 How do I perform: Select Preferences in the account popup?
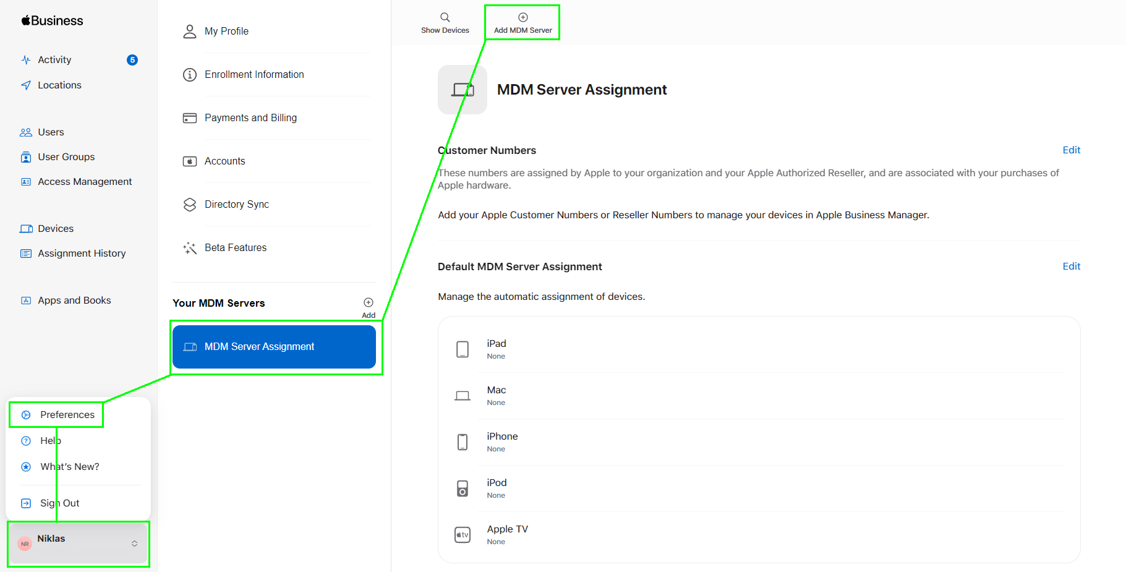67,415
